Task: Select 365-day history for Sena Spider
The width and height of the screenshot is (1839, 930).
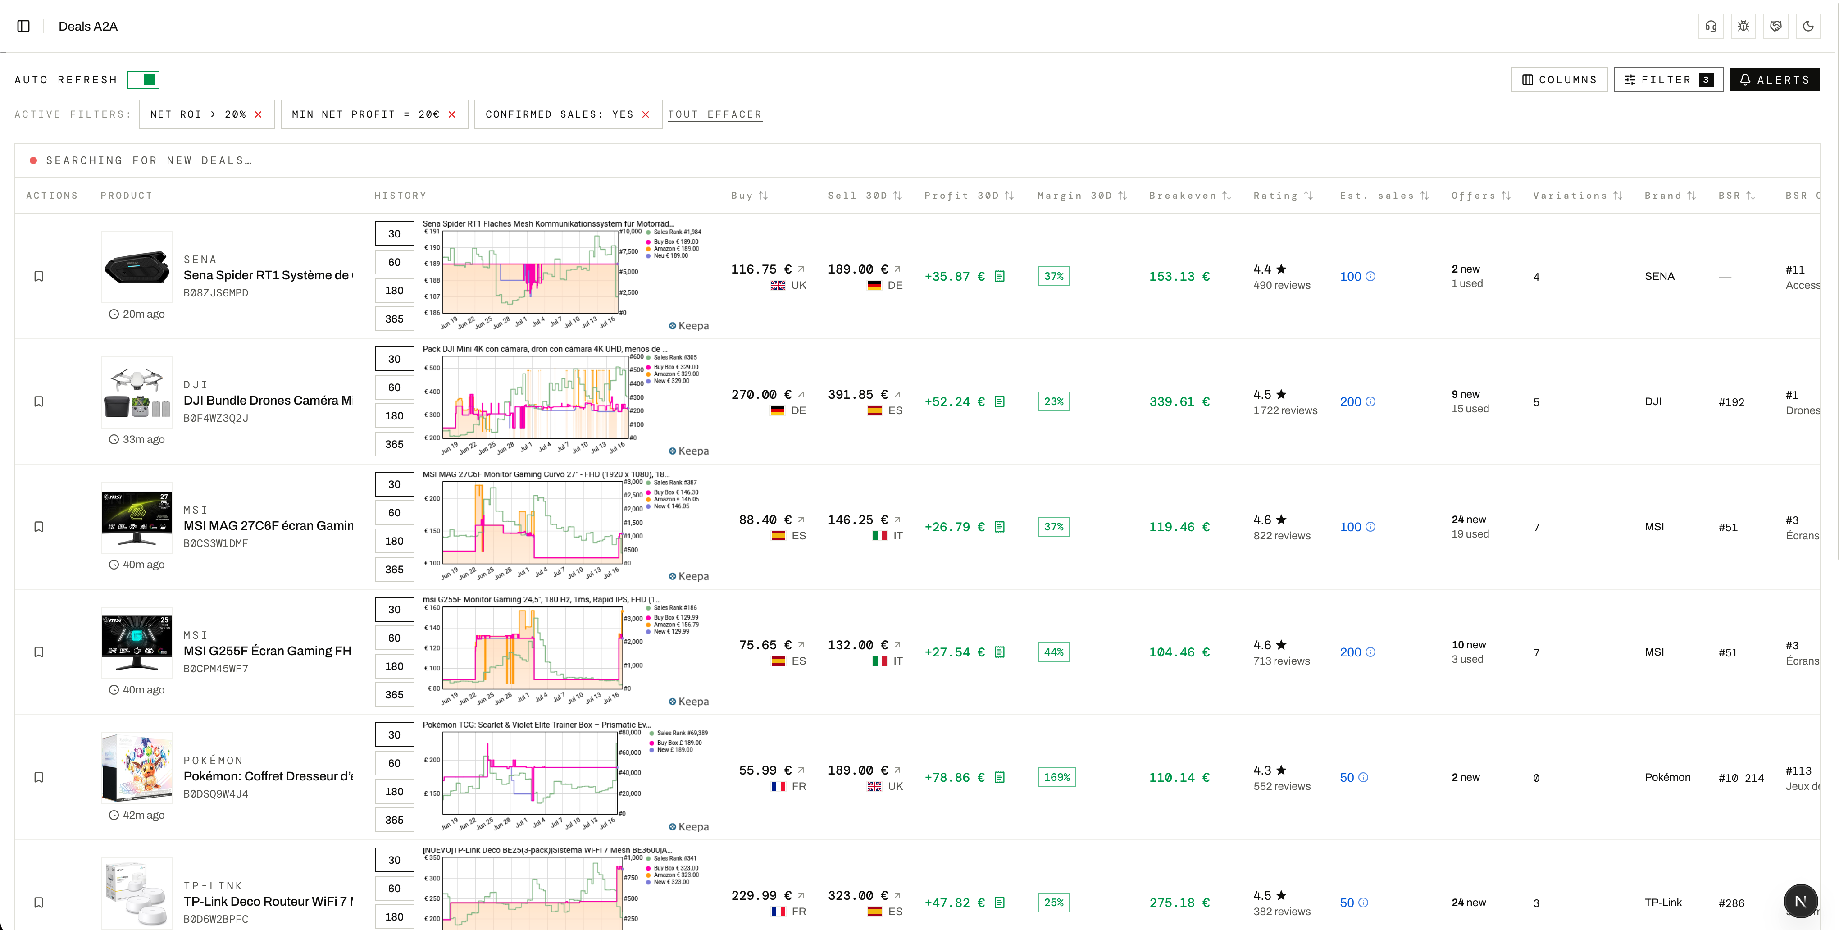Action: [395, 319]
